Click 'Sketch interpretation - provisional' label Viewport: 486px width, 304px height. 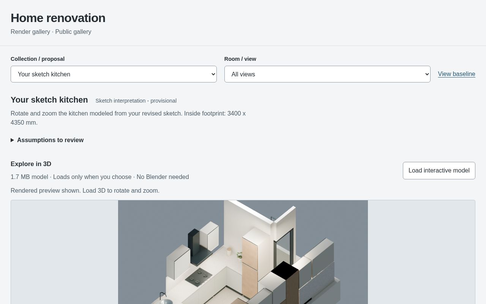pyautogui.click(x=136, y=101)
